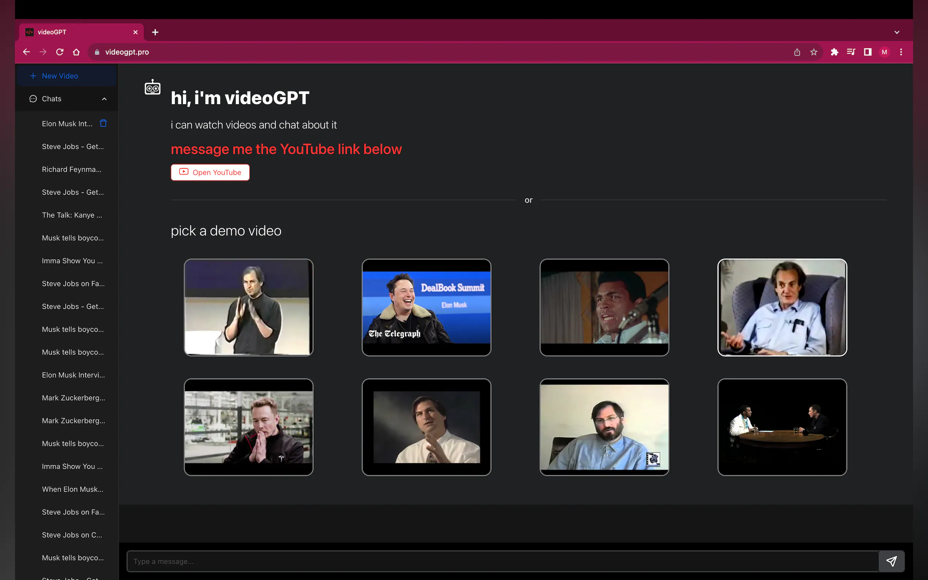Go to browser home page
The width and height of the screenshot is (928, 580).
(76, 52)
